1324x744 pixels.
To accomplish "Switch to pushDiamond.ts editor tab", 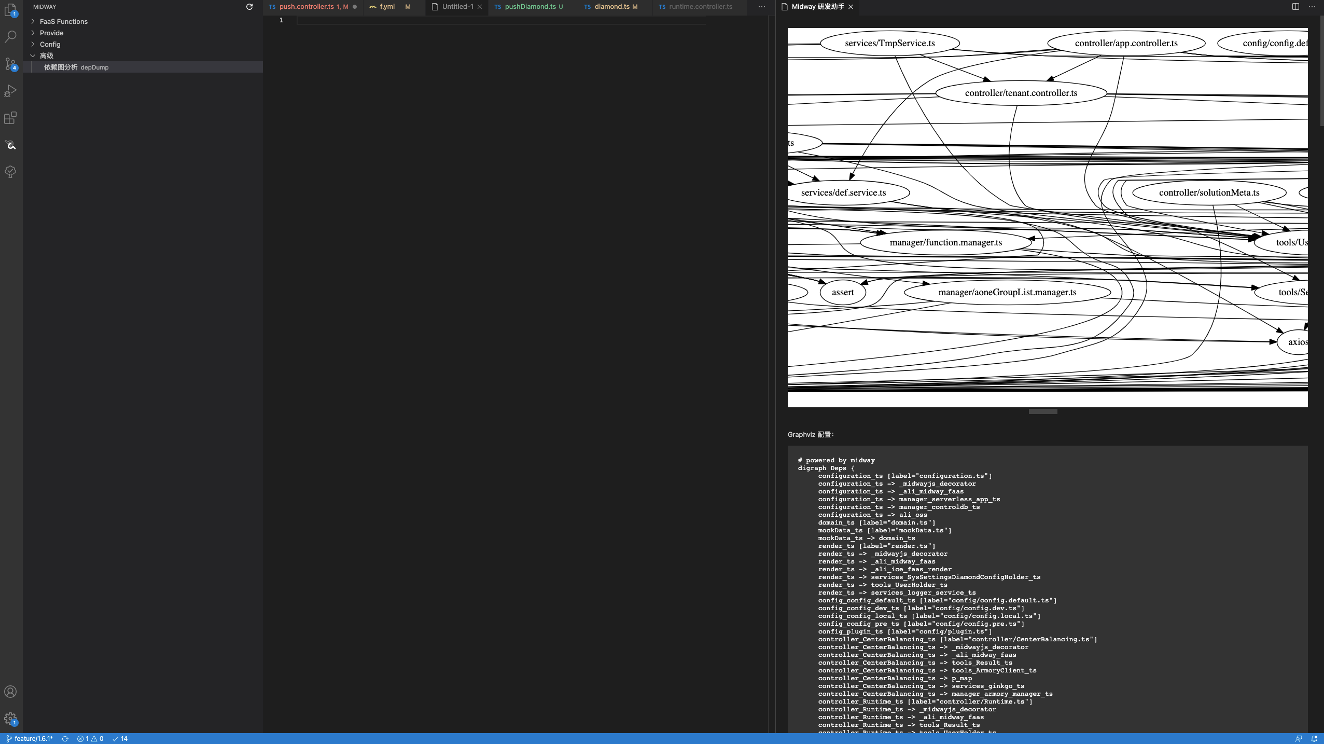I will [x=530, y=7].
